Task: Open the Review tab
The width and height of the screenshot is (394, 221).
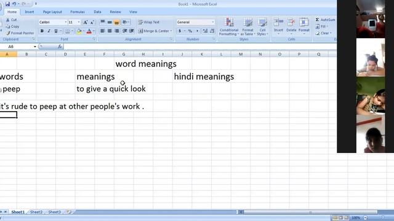Action: click(x=115, y=12)
